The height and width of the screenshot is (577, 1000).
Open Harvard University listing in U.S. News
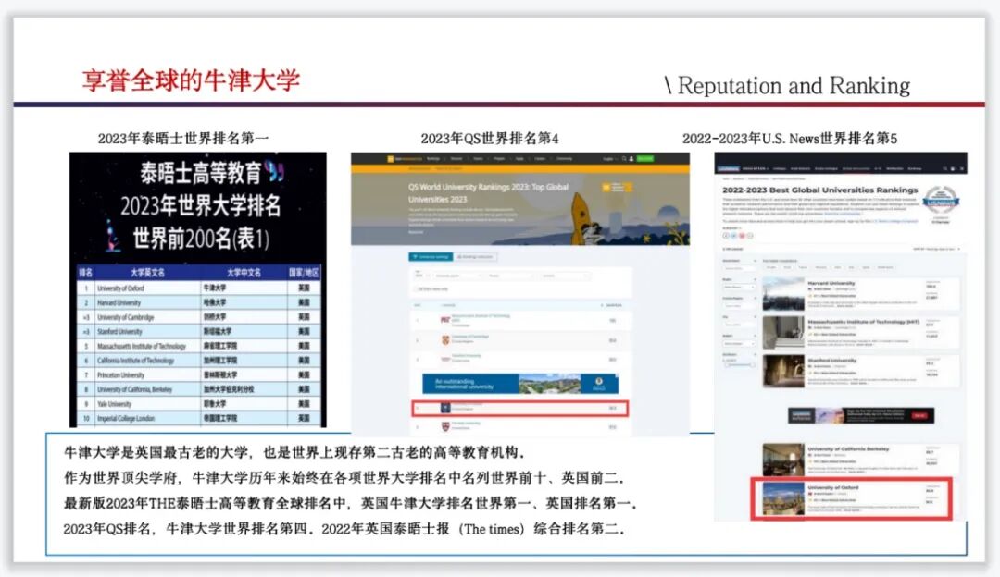861,295
